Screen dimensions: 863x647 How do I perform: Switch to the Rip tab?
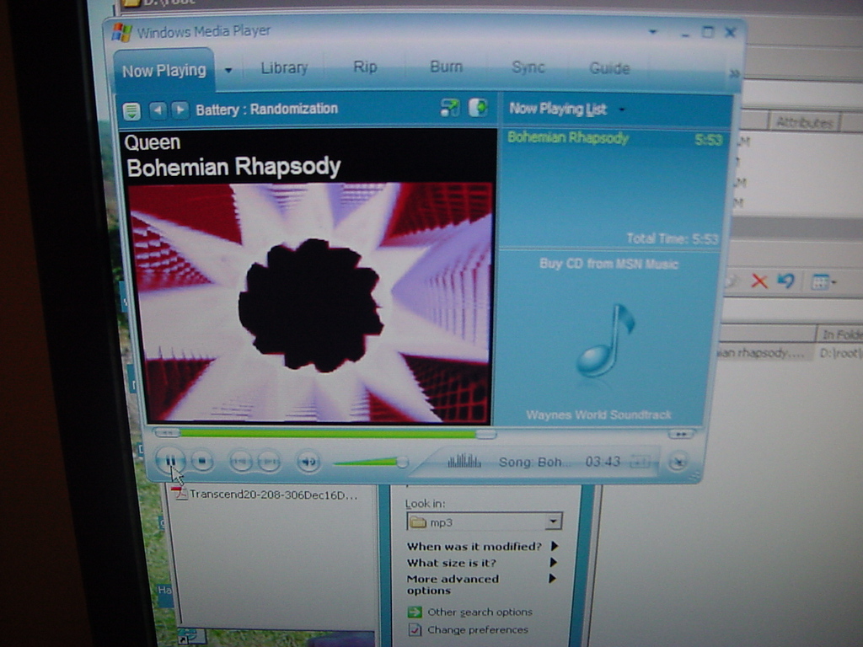(365, 67)
